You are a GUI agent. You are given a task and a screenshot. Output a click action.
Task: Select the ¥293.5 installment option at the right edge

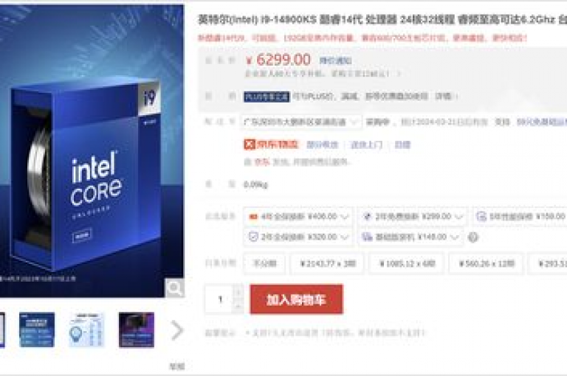coord(548,263)
